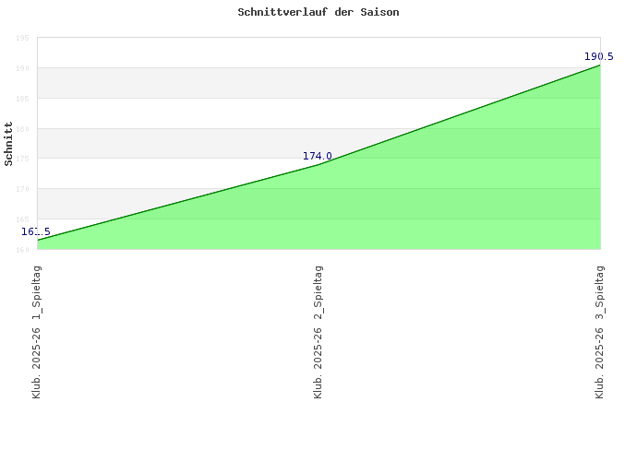Click the 1_Spieltag x-axis label
Viewport: 637px width, 461px height.
[37, 332]
